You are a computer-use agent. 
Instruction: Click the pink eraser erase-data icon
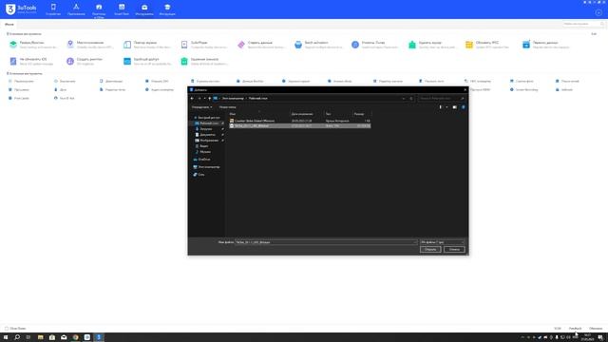[241, 45]
